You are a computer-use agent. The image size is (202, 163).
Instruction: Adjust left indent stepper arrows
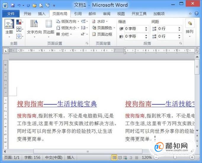coord(146,29)
